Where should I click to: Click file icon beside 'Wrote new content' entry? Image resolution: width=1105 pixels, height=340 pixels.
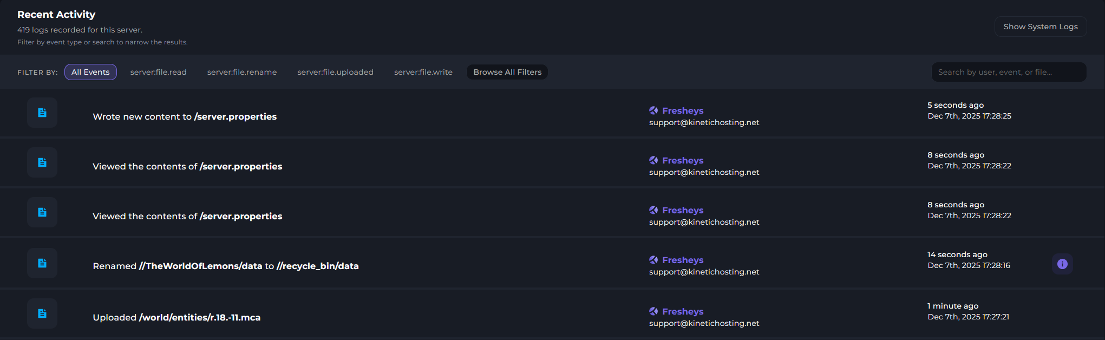pyautogui.click(x=42, y=113)
